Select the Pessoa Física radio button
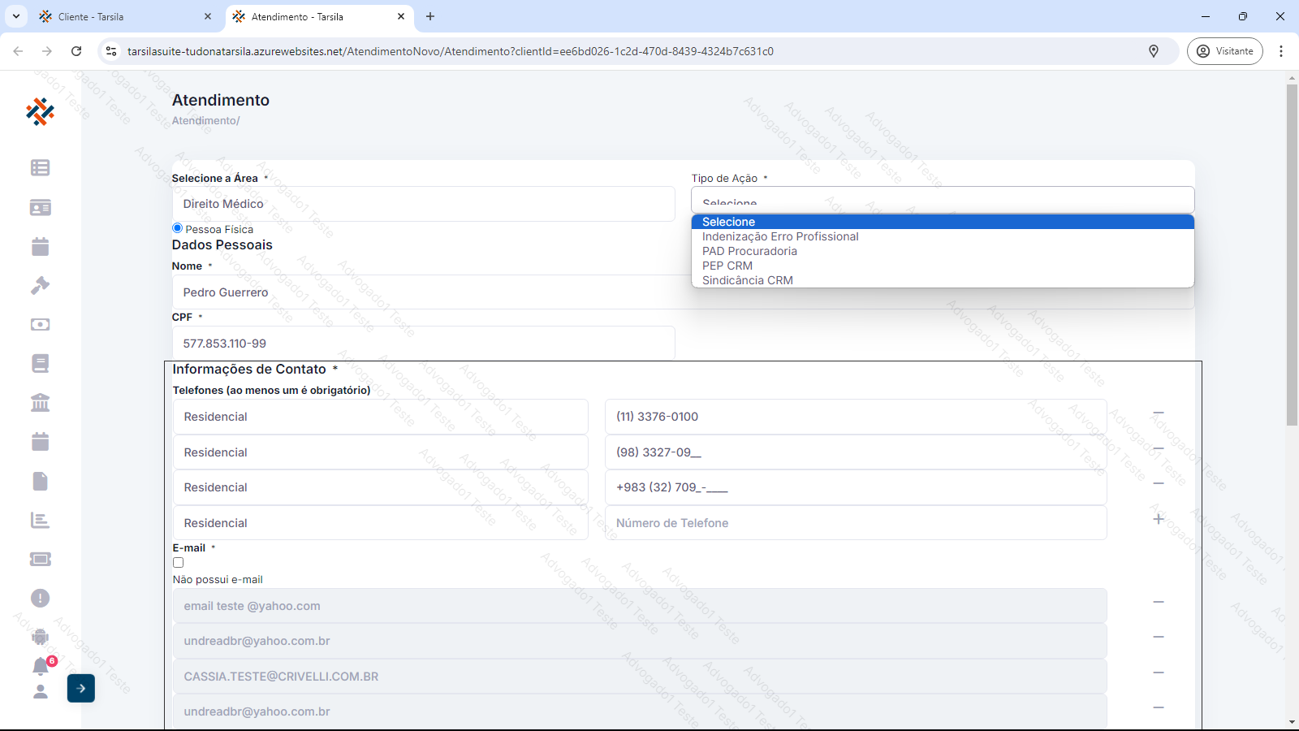 click(x=178, y=228)
